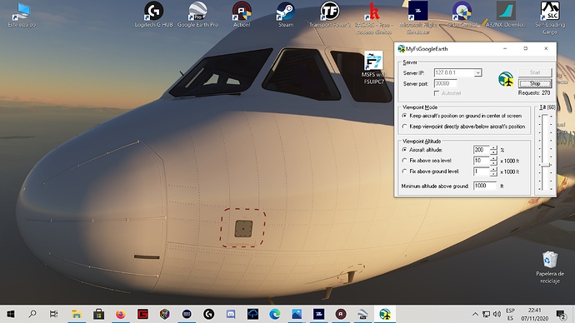Switch to Google Earth Pro taskbar icon

(362, 314)
